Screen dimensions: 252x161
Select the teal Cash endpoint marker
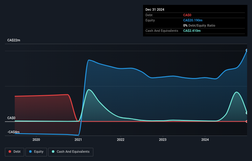(247, 113)
